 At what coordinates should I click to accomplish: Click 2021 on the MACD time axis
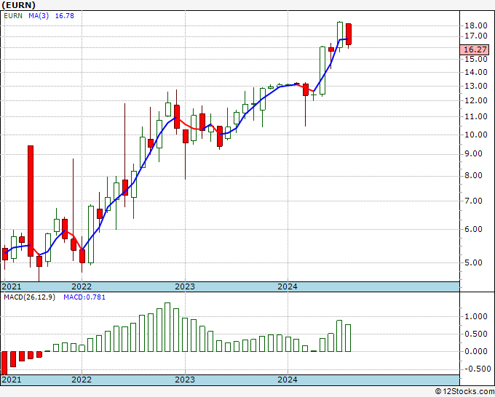(x=12, y=380)
